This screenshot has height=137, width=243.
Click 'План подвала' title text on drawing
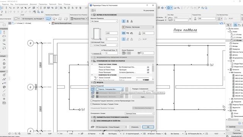point(185,30)
